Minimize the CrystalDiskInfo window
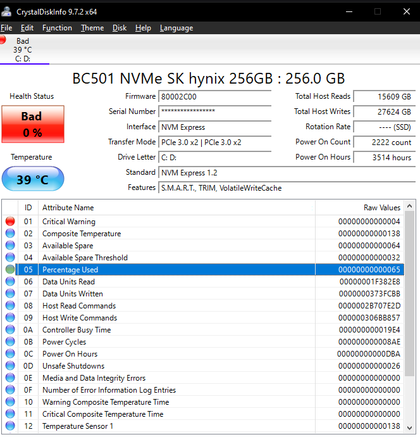The image size is (420, 437). coord(349,11)
